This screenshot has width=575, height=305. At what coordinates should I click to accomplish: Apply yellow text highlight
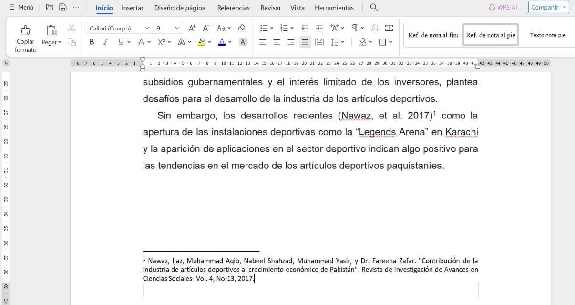(201, 42)
